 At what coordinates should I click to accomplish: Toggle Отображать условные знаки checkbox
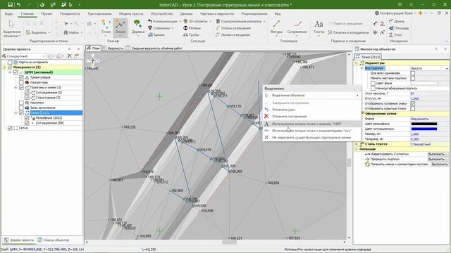point(413,103)
